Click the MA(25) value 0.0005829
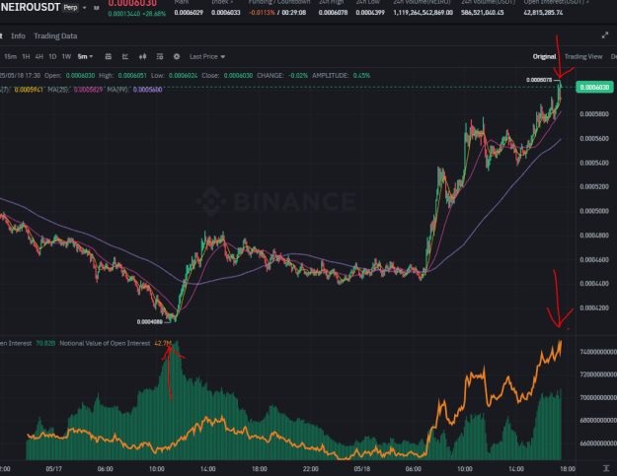 (x=88, y=90)
